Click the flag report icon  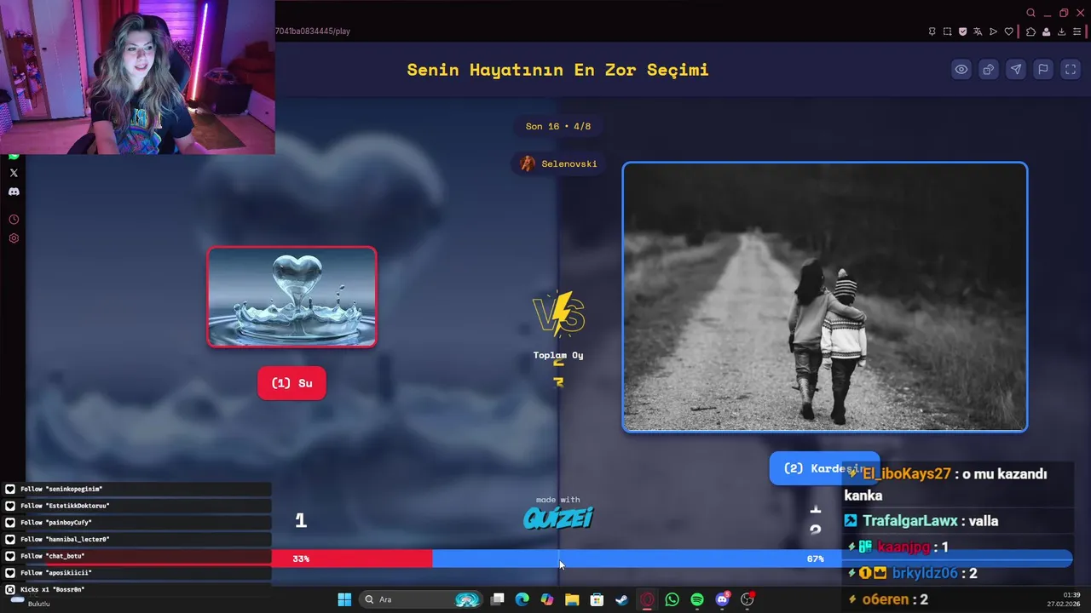pyautogui.click(x=1043, y=70)
